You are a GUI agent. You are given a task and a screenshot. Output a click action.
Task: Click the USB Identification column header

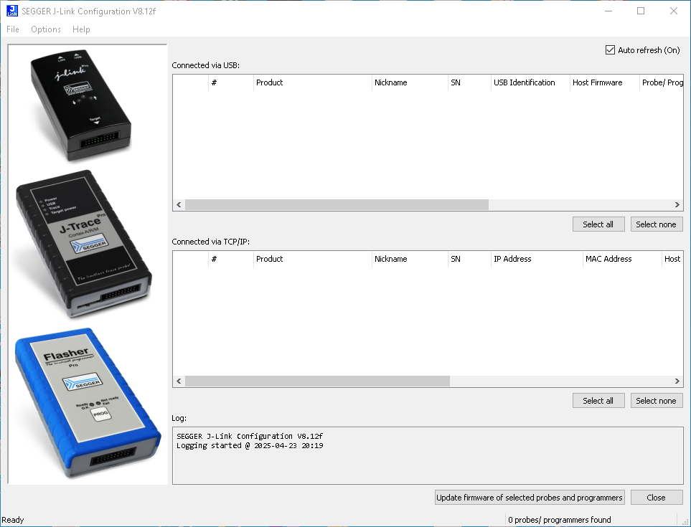click(530, 82)
